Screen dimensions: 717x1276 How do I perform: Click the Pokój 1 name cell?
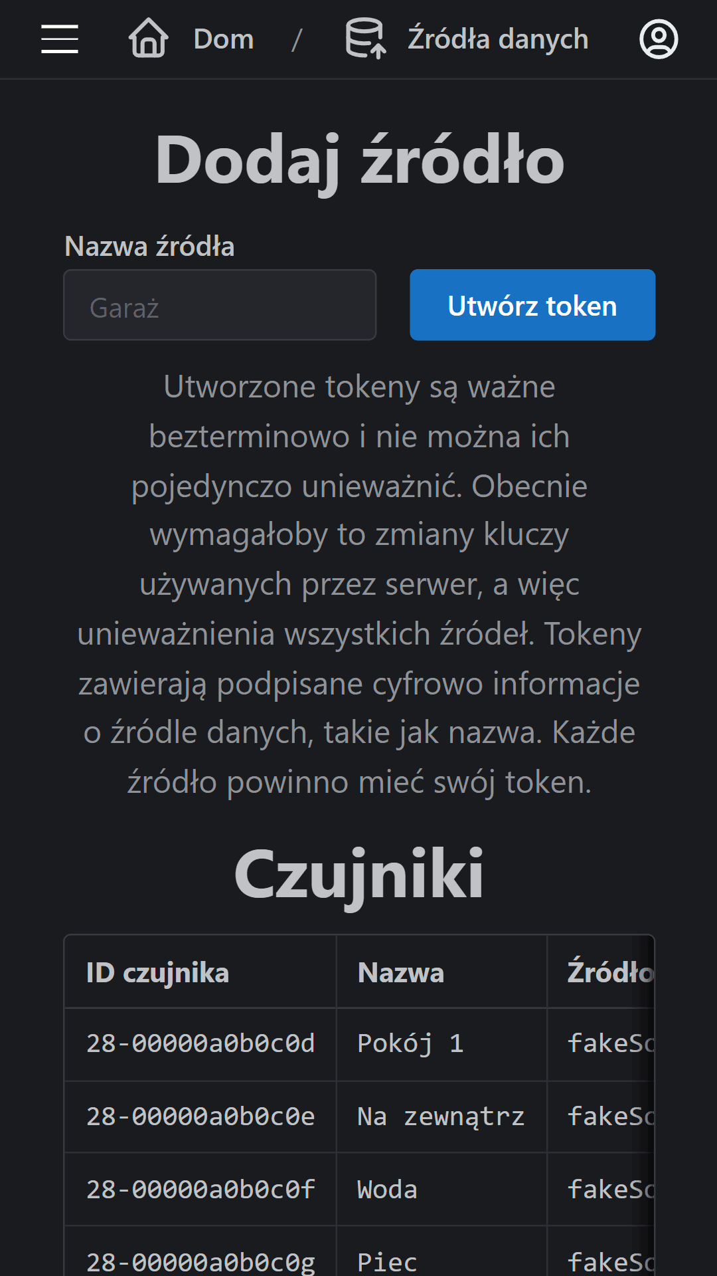point(410,1044)
